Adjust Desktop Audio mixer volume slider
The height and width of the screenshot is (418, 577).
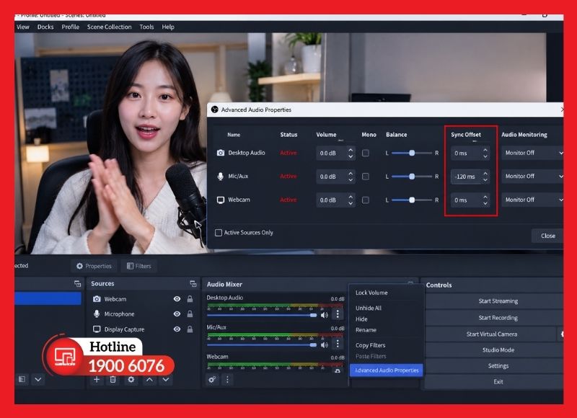[262, 315]
